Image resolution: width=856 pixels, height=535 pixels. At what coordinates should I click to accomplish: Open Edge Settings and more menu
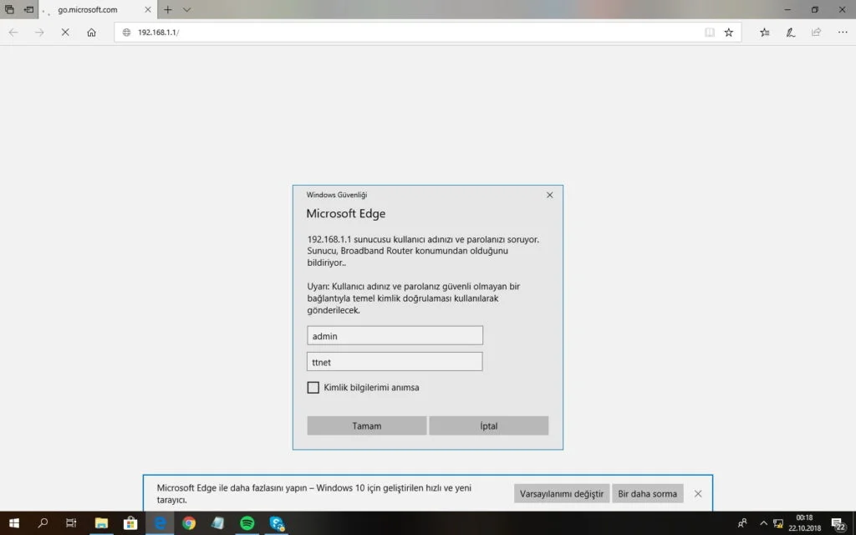point(843,33)
